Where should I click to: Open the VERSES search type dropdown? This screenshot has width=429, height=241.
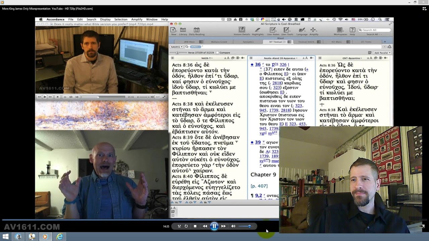click(195, 47)
